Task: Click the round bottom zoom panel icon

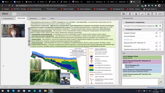Action: [x=29, y=45]
